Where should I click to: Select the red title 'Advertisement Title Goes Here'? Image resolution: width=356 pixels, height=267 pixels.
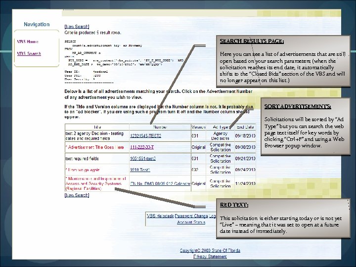click(x=94, y=147)
